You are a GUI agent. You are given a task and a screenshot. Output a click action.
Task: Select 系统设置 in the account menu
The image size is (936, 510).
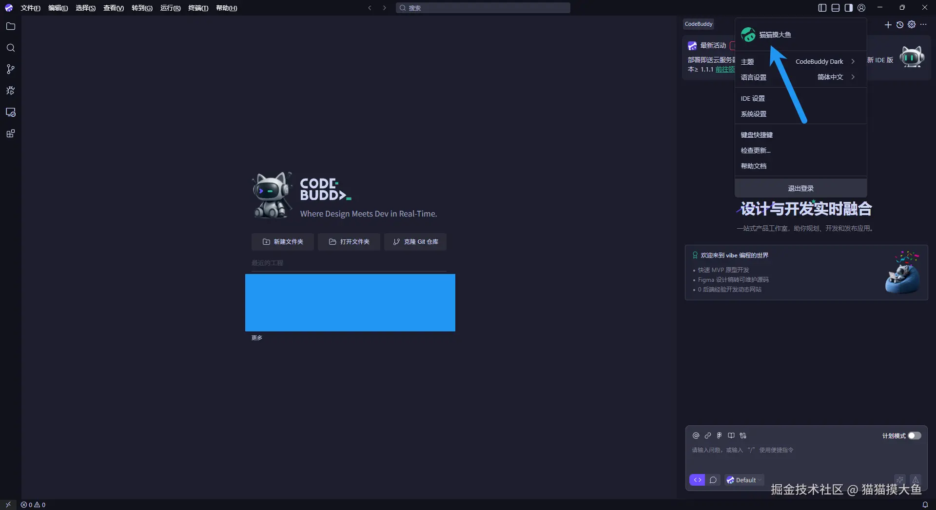click(x=800, y=114)
